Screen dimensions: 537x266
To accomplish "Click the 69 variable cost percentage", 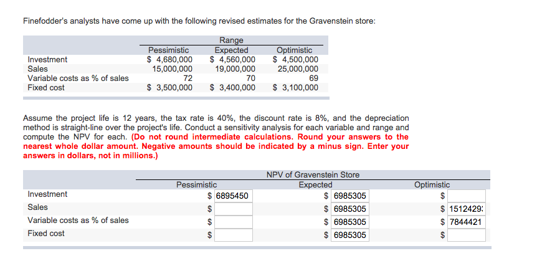I will point(314,78).
